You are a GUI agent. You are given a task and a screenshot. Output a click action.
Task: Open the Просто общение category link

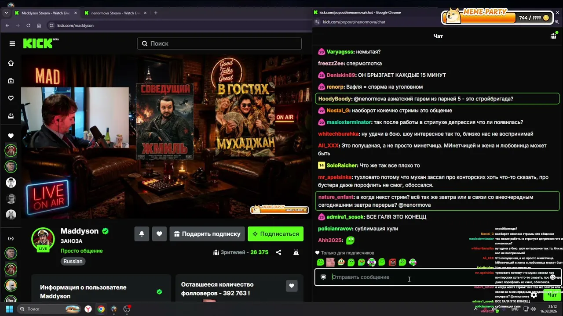(x=82, y=251)
